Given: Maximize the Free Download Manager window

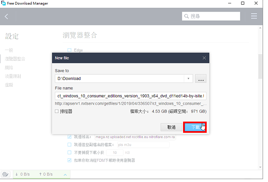Looking at the screenshot, I should pos(243,3).
